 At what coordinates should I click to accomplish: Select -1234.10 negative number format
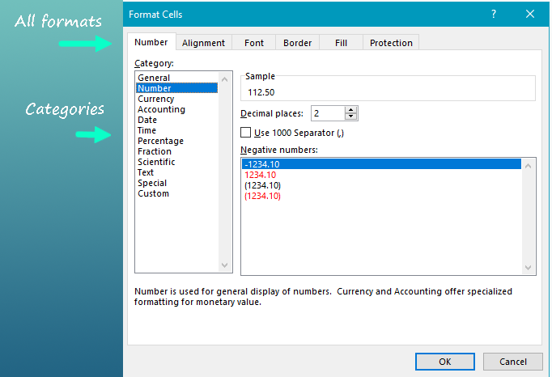[x=381, y=164]
